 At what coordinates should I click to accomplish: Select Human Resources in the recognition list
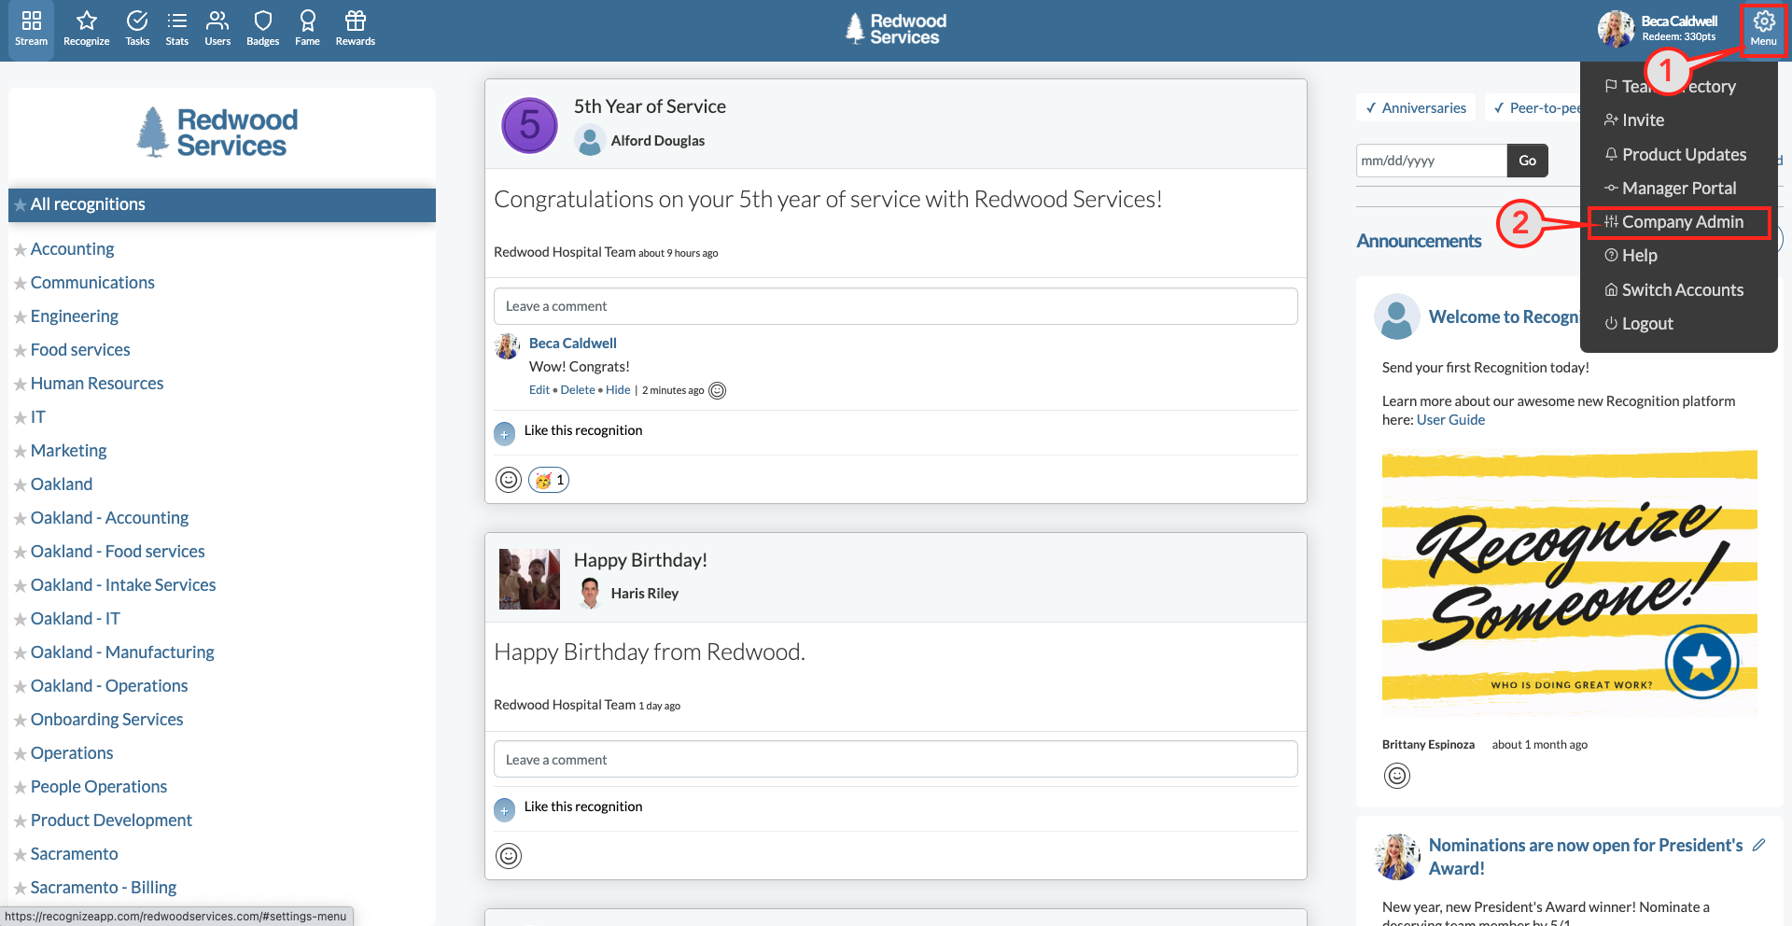97,384
